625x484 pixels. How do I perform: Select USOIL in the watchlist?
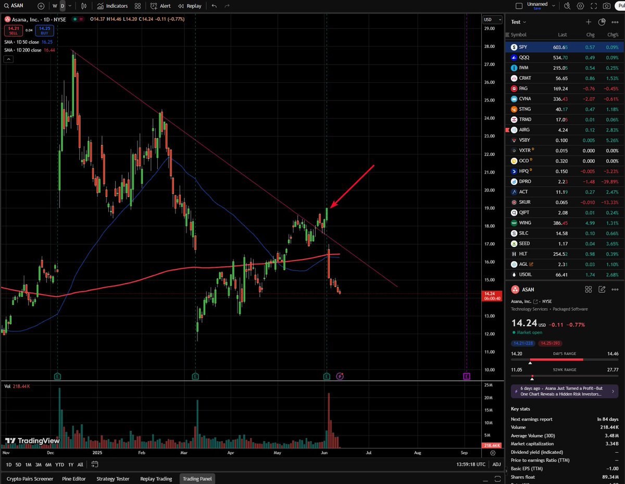[565, 274]
